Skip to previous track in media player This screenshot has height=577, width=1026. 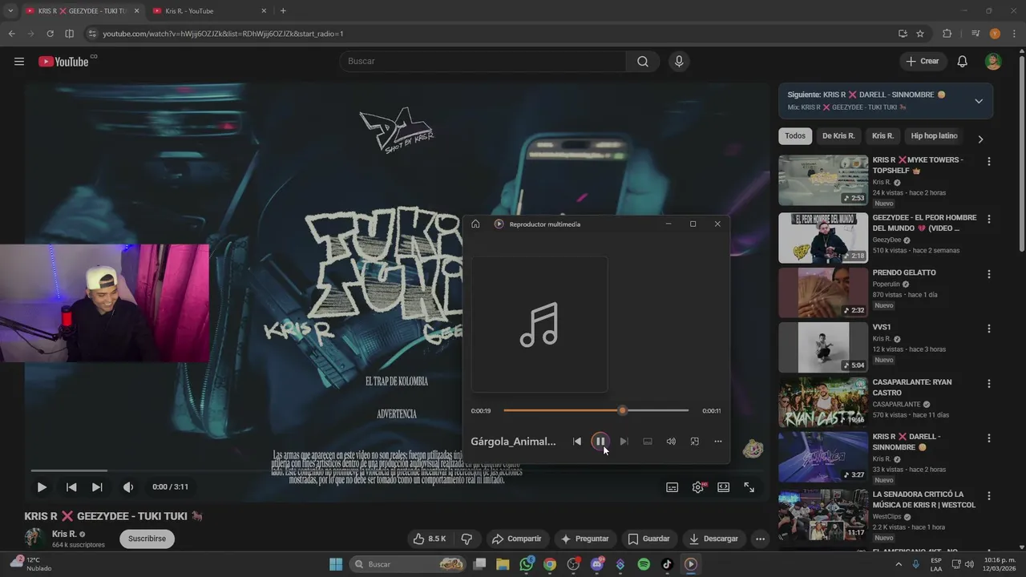(577, 442)
